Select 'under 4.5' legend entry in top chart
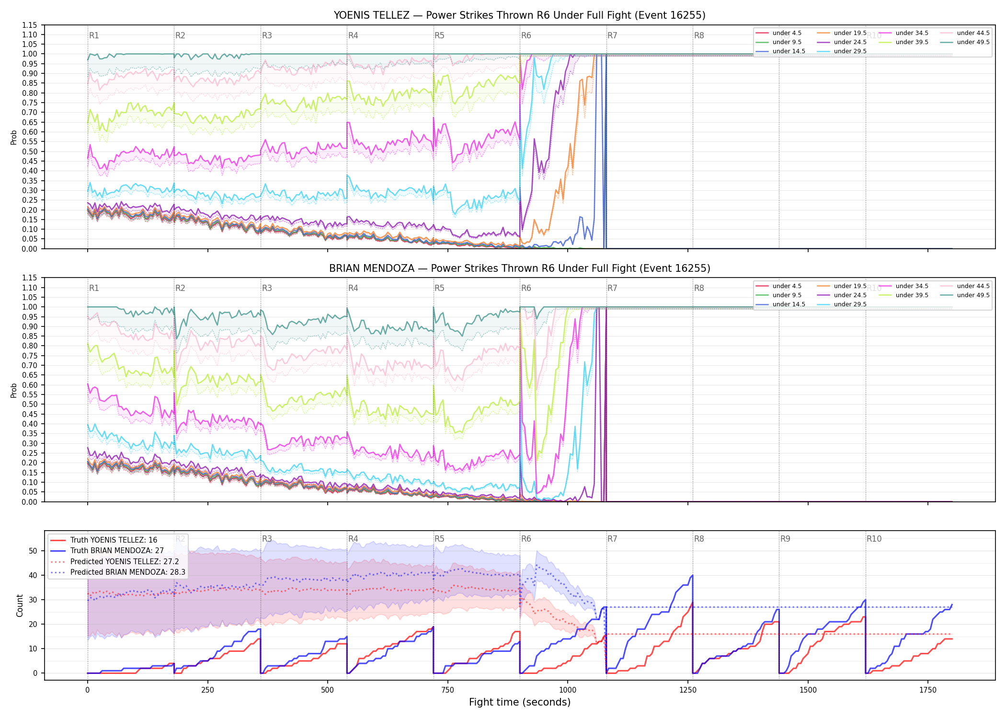Image resolution: width=1006 pixels, height=719 pixels. click(778, 33)
